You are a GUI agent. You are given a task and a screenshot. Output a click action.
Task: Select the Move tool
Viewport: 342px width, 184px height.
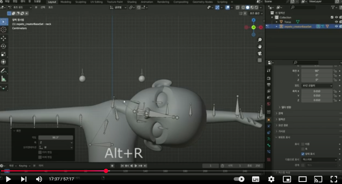coord(4,38)
